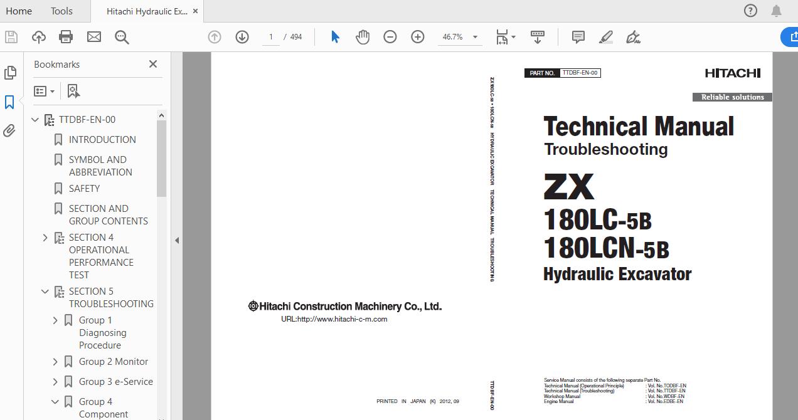798x420 pixels.
Task: Open the Sign document pen tool
Action: (x=634, y=37)
